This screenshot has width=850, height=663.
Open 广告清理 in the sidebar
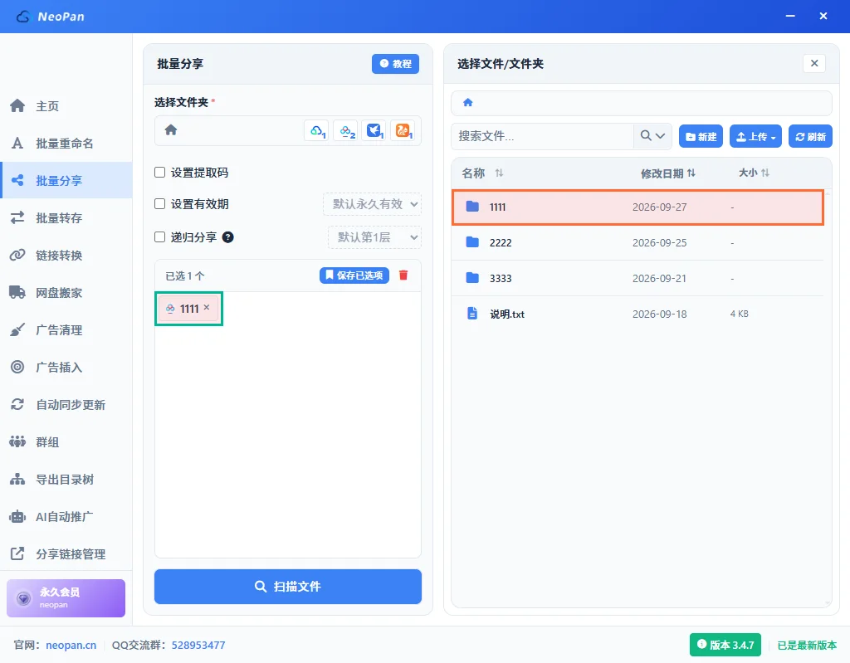click(66, 330)
